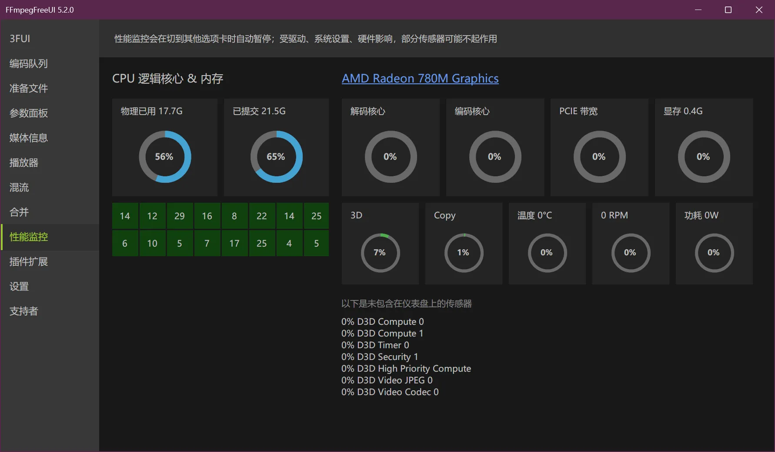Click the CPU core tile showing 29
The width and height of the screenshot is (775, 452).
pyautogui.click(x=179, y=216)
